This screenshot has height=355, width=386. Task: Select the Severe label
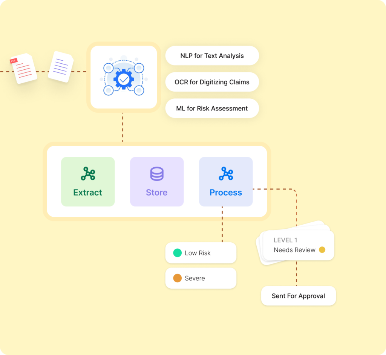click(x=195, y=278)
